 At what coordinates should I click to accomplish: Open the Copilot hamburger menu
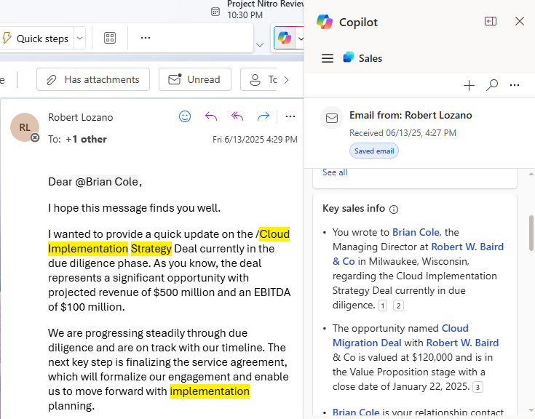[328, 58]
